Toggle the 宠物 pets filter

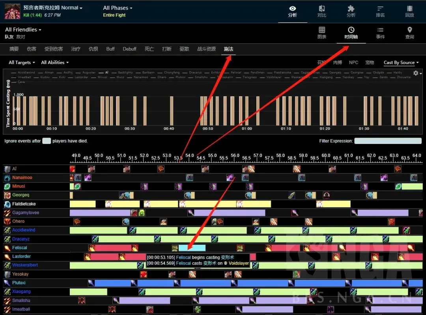pos(370,63)
